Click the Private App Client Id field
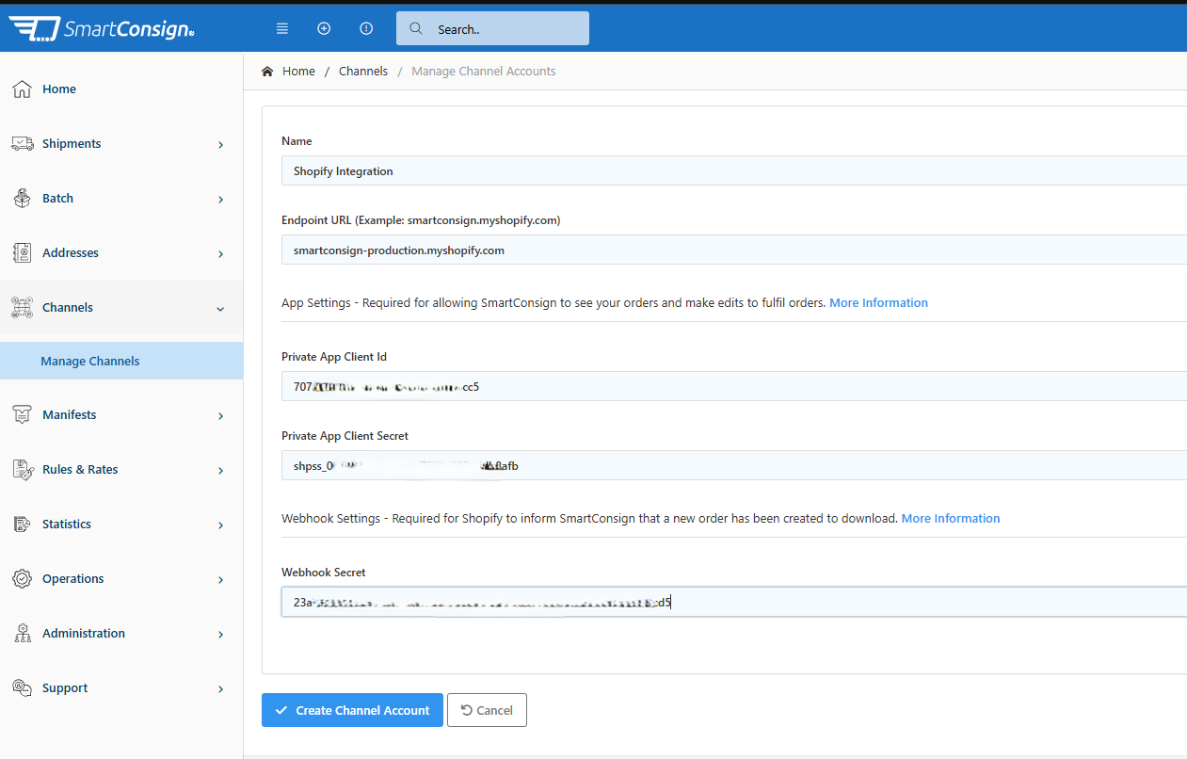Screen dimensions: 1187x759 (734, 386)
